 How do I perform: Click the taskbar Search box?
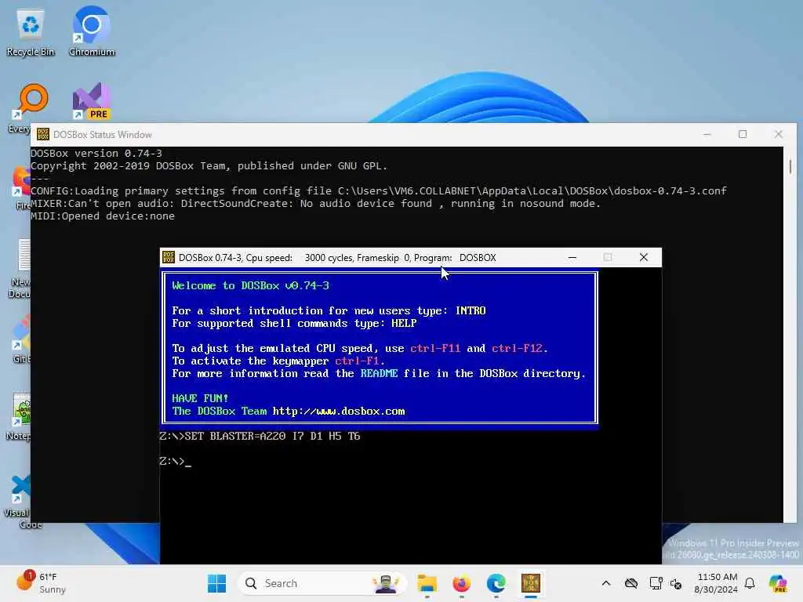(322, 583)
